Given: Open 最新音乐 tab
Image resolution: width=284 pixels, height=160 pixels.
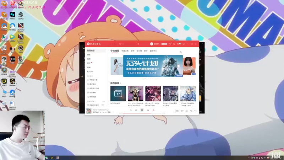Looking at the screenshot, I should tap(153, 51).
